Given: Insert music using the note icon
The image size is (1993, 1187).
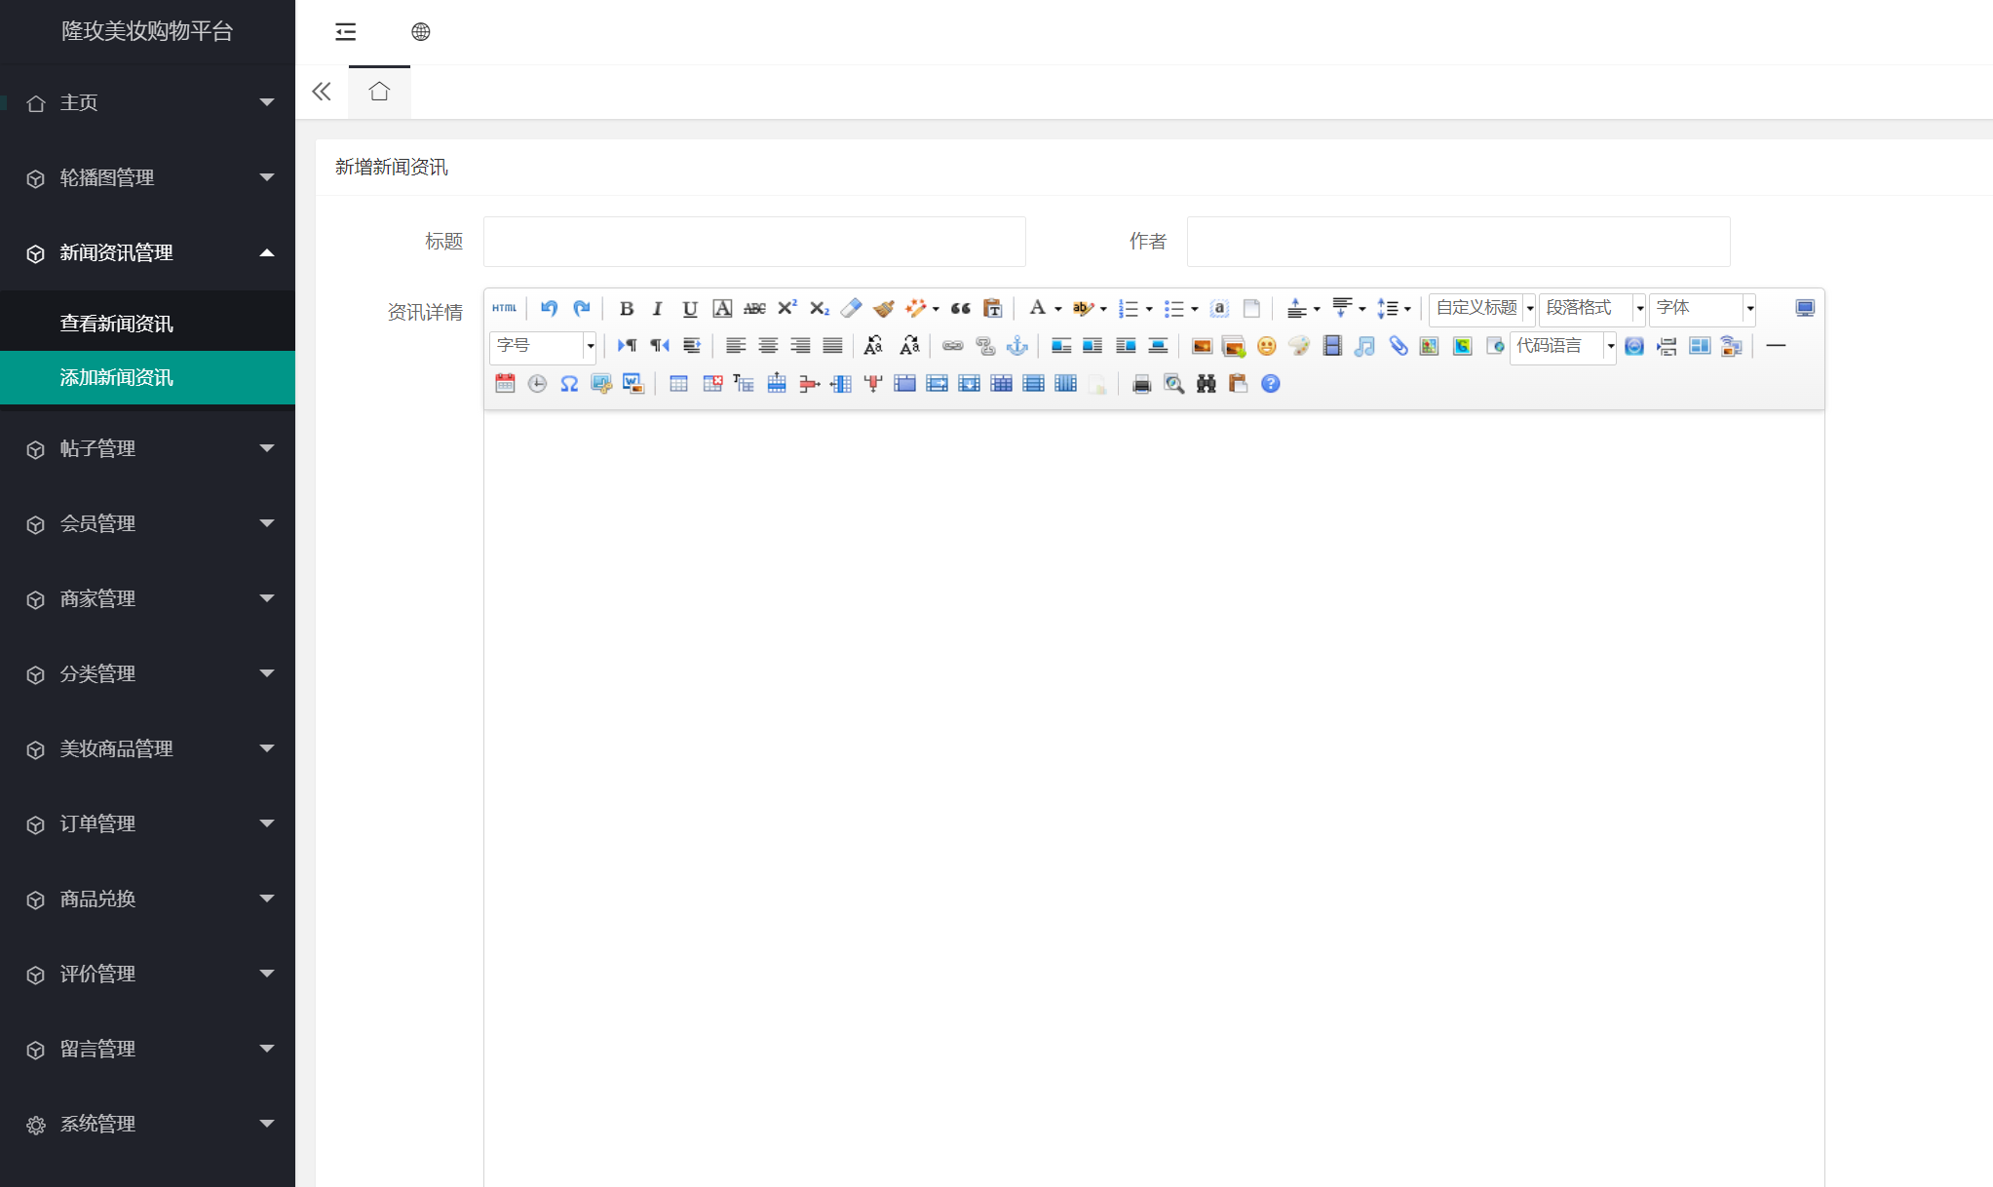Looking at the screenshot, I should (x=1364, y=346).
